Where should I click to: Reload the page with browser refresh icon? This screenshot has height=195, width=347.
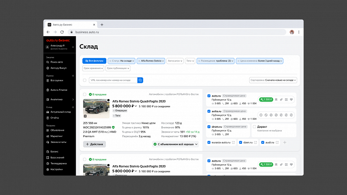[x=62, y=32]
